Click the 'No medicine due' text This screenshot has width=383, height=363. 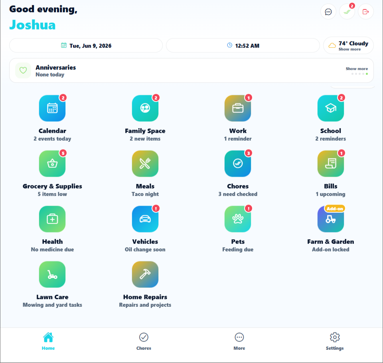[52, 249]
